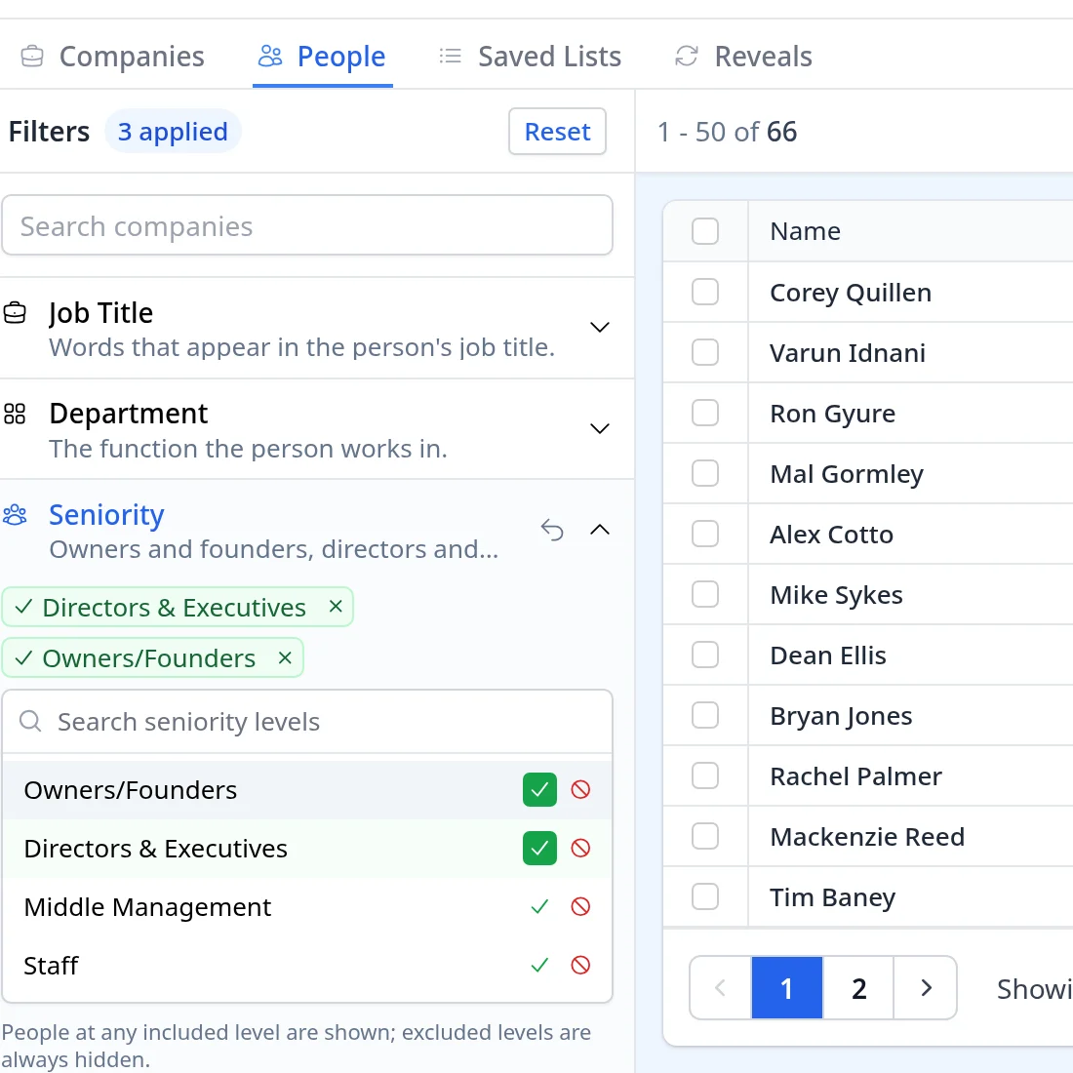Include Middle Management seniority level

[x=540, y=907]
